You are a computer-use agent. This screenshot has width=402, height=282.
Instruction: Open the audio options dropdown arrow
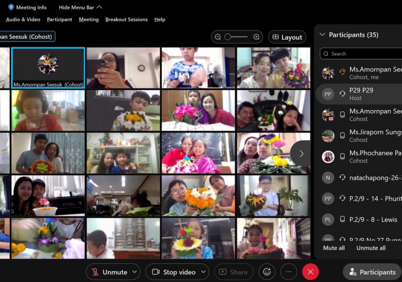pyautogui.click(x=135, y=272)
